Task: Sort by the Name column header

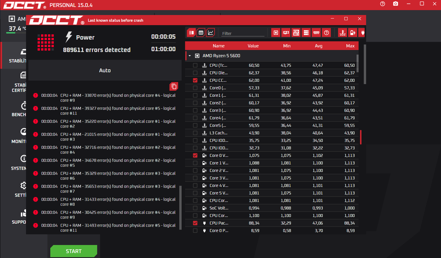Action: click(x=219, y=46)
